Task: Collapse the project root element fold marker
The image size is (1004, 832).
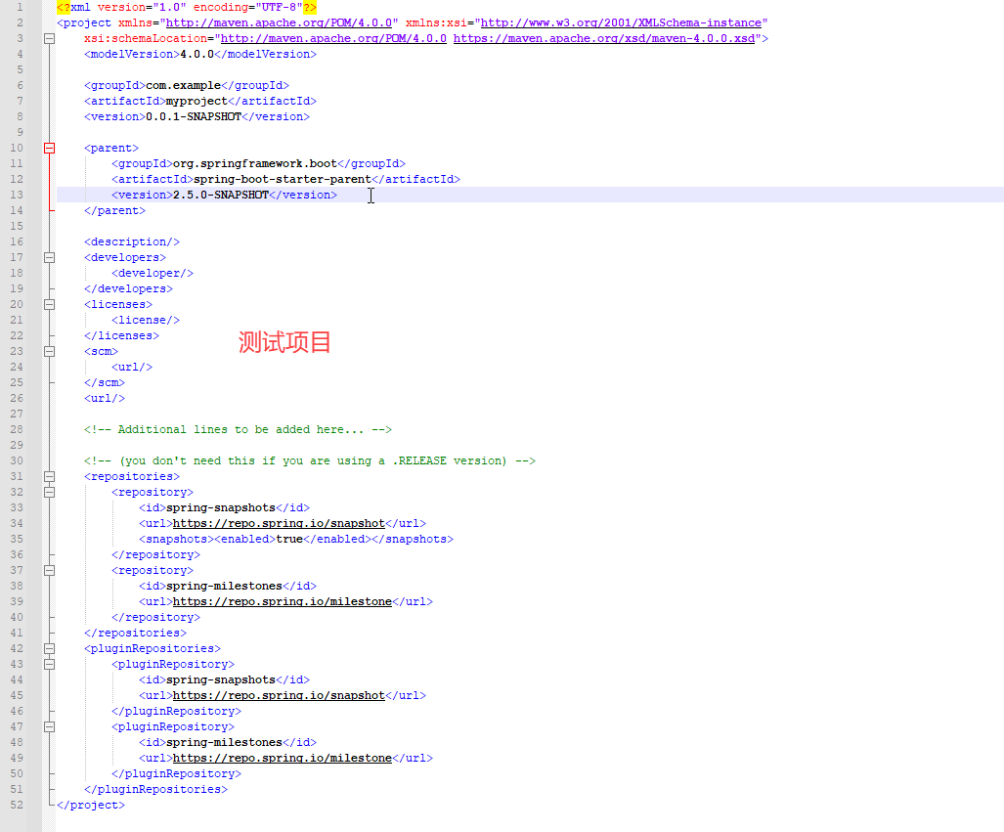Action: pos(50,38)
